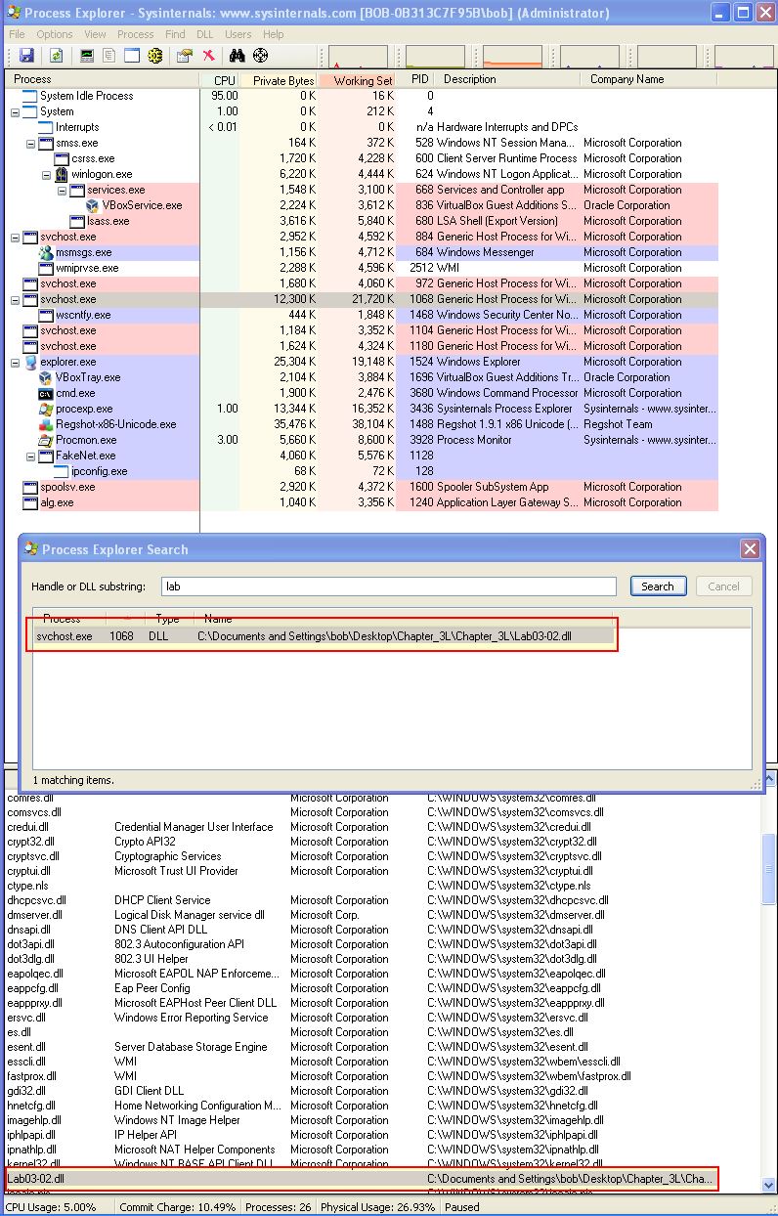Image resolution: width=778 pixels, height=1216 pixels.
Task: Click the yellow gear DLL view icon
Action: (x=155, y=56)
